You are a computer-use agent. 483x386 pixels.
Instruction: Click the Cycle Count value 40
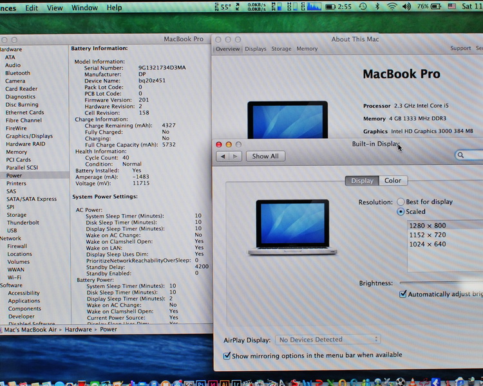pos(126,158)
